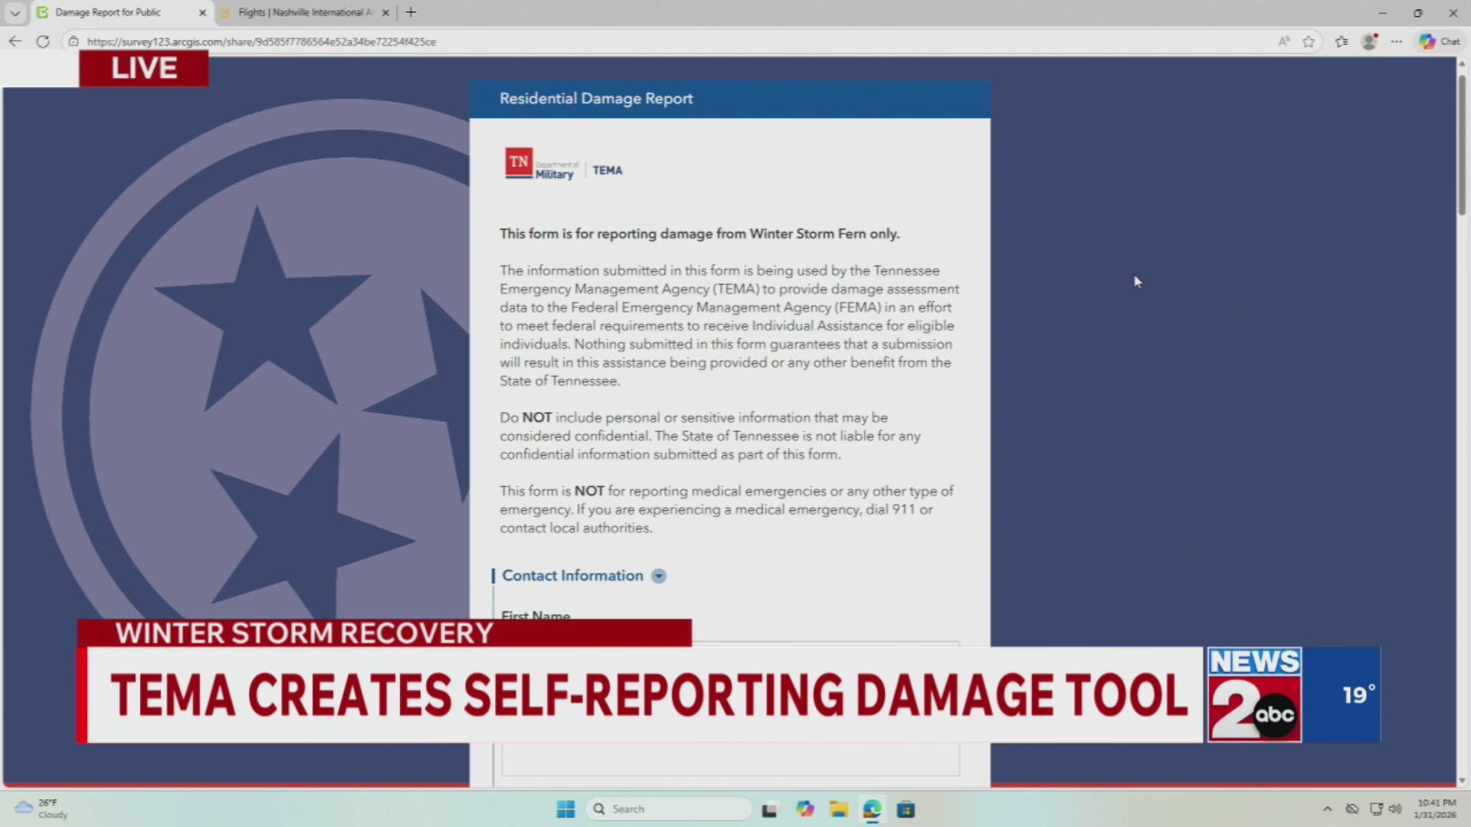
Task: Open the favorites list icon
Action: (x=1342, y=41)
